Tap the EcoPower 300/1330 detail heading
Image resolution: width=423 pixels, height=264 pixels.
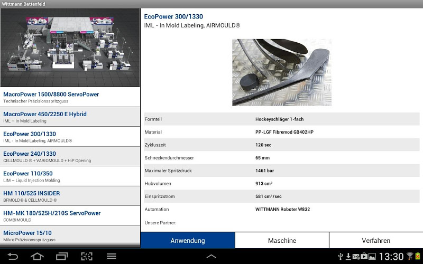(173, 16)
